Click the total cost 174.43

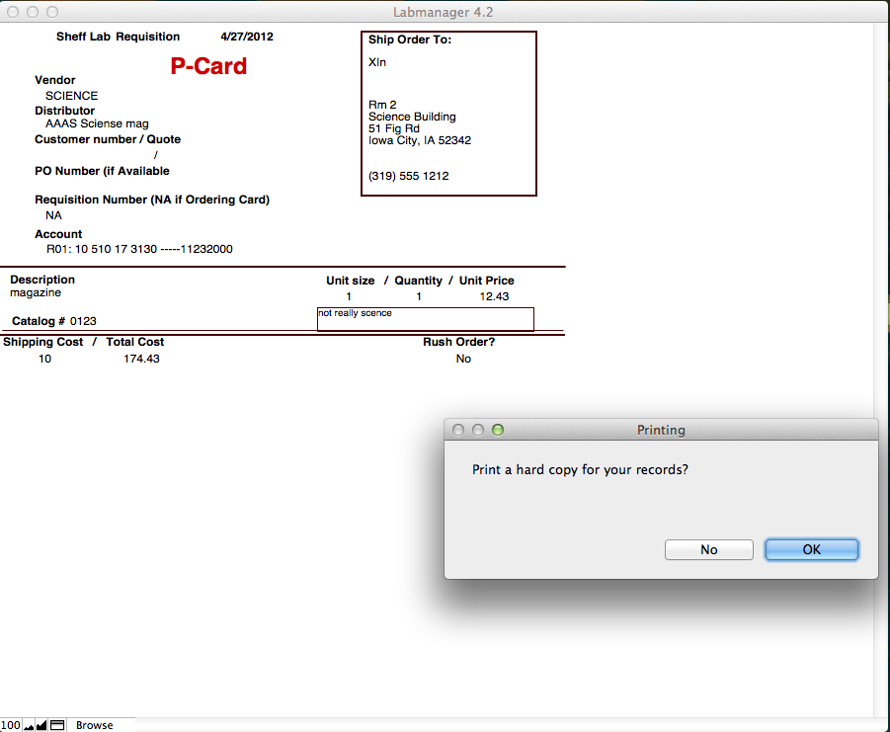click(x=141, y=359)
